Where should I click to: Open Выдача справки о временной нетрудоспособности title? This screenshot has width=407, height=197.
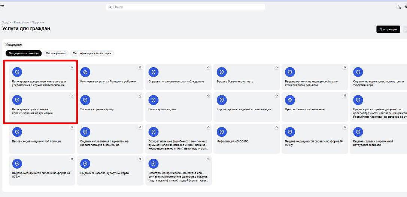(373, 143)
